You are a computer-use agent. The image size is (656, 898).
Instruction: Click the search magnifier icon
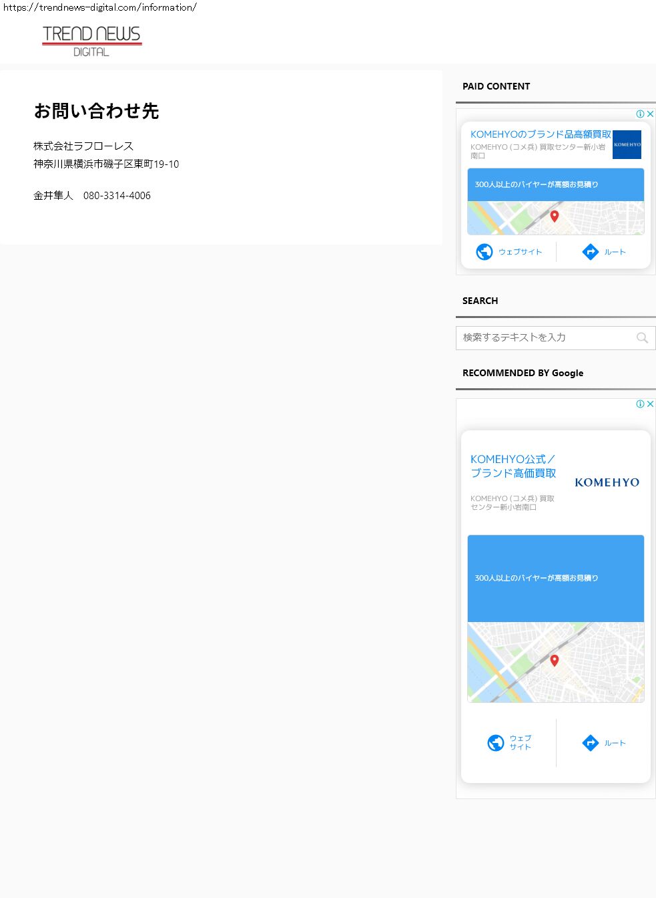pos(642,338)
